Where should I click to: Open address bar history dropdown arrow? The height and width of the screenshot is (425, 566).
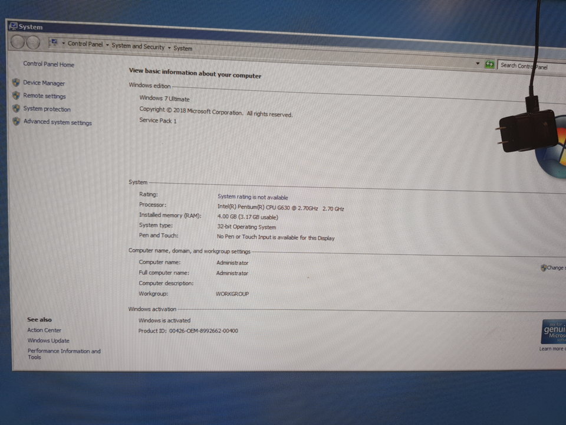(x=478, y=64)
